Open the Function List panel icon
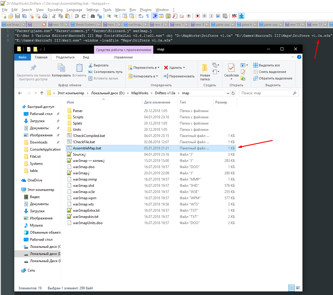Image resolution: width=333 pixels, height=295 pixels. click(175, 16)
